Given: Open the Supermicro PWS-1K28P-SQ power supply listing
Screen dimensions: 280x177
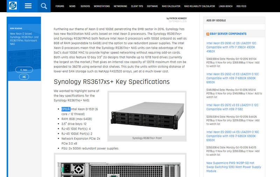Looking at the screenshot, I should pyautogui.click(x=233, y=167).
